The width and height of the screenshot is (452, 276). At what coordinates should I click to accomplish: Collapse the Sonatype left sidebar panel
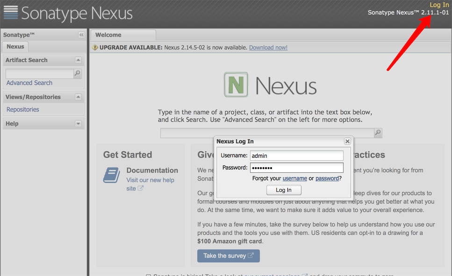pos(82,35)
